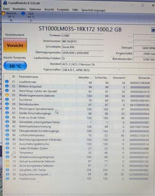Image resolution: width=155 pixels, height=196 pixels.
Task: Click status icon for Kopfpositionierungszeit row
Action: [8, 174]
